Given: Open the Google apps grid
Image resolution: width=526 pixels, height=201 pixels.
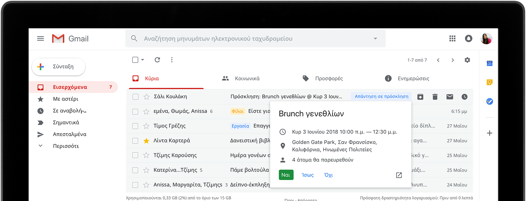Looking at the screenshot, I should coord(452,38).
